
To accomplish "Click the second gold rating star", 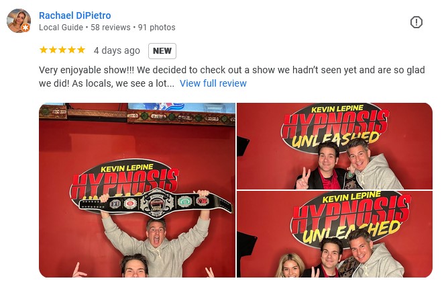I will 53,50.
